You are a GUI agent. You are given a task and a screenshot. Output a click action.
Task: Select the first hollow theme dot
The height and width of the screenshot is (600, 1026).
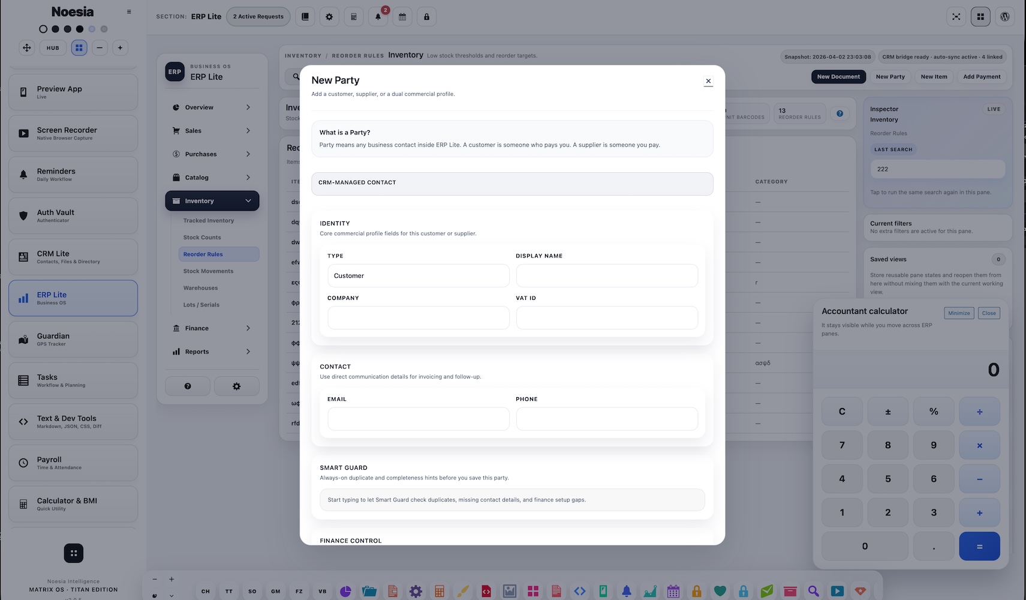click(43, 29)
